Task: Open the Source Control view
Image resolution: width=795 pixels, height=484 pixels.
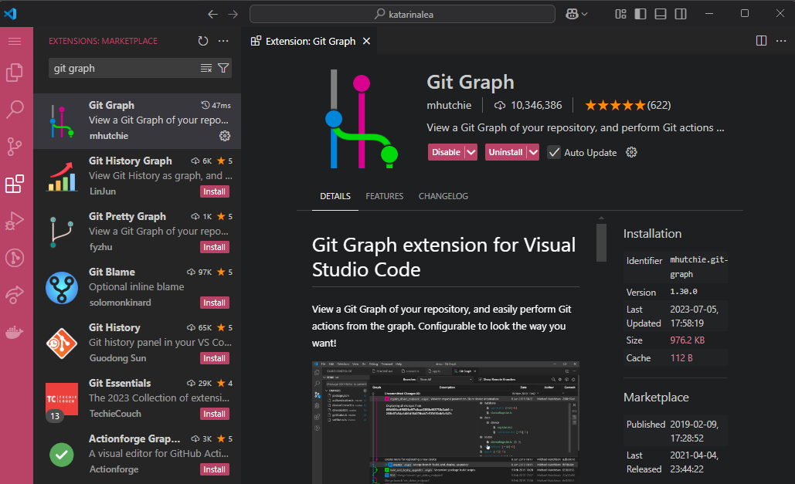Action: pyautogui.click(x=15, y=147)
